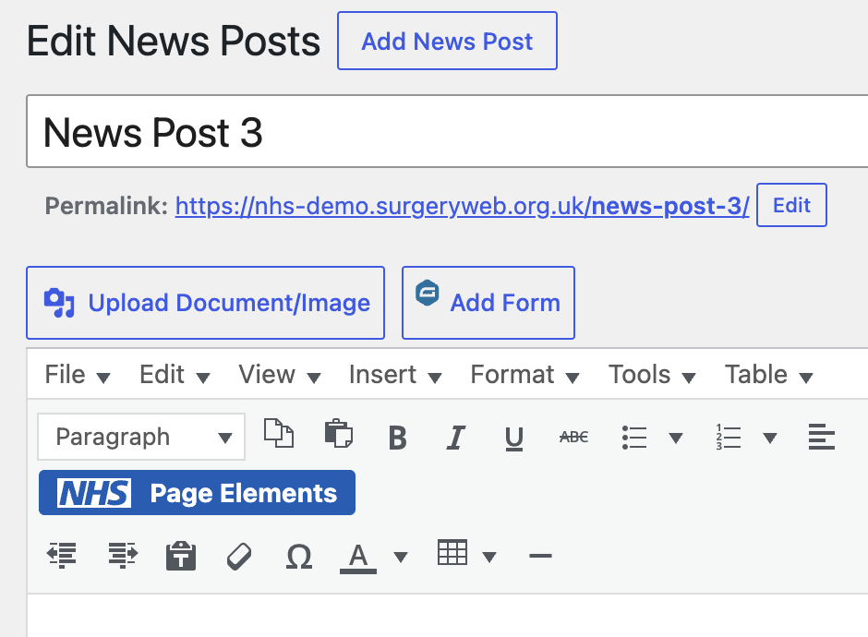
Task: Click the Add Form button
Action: [x=488, y=303]
